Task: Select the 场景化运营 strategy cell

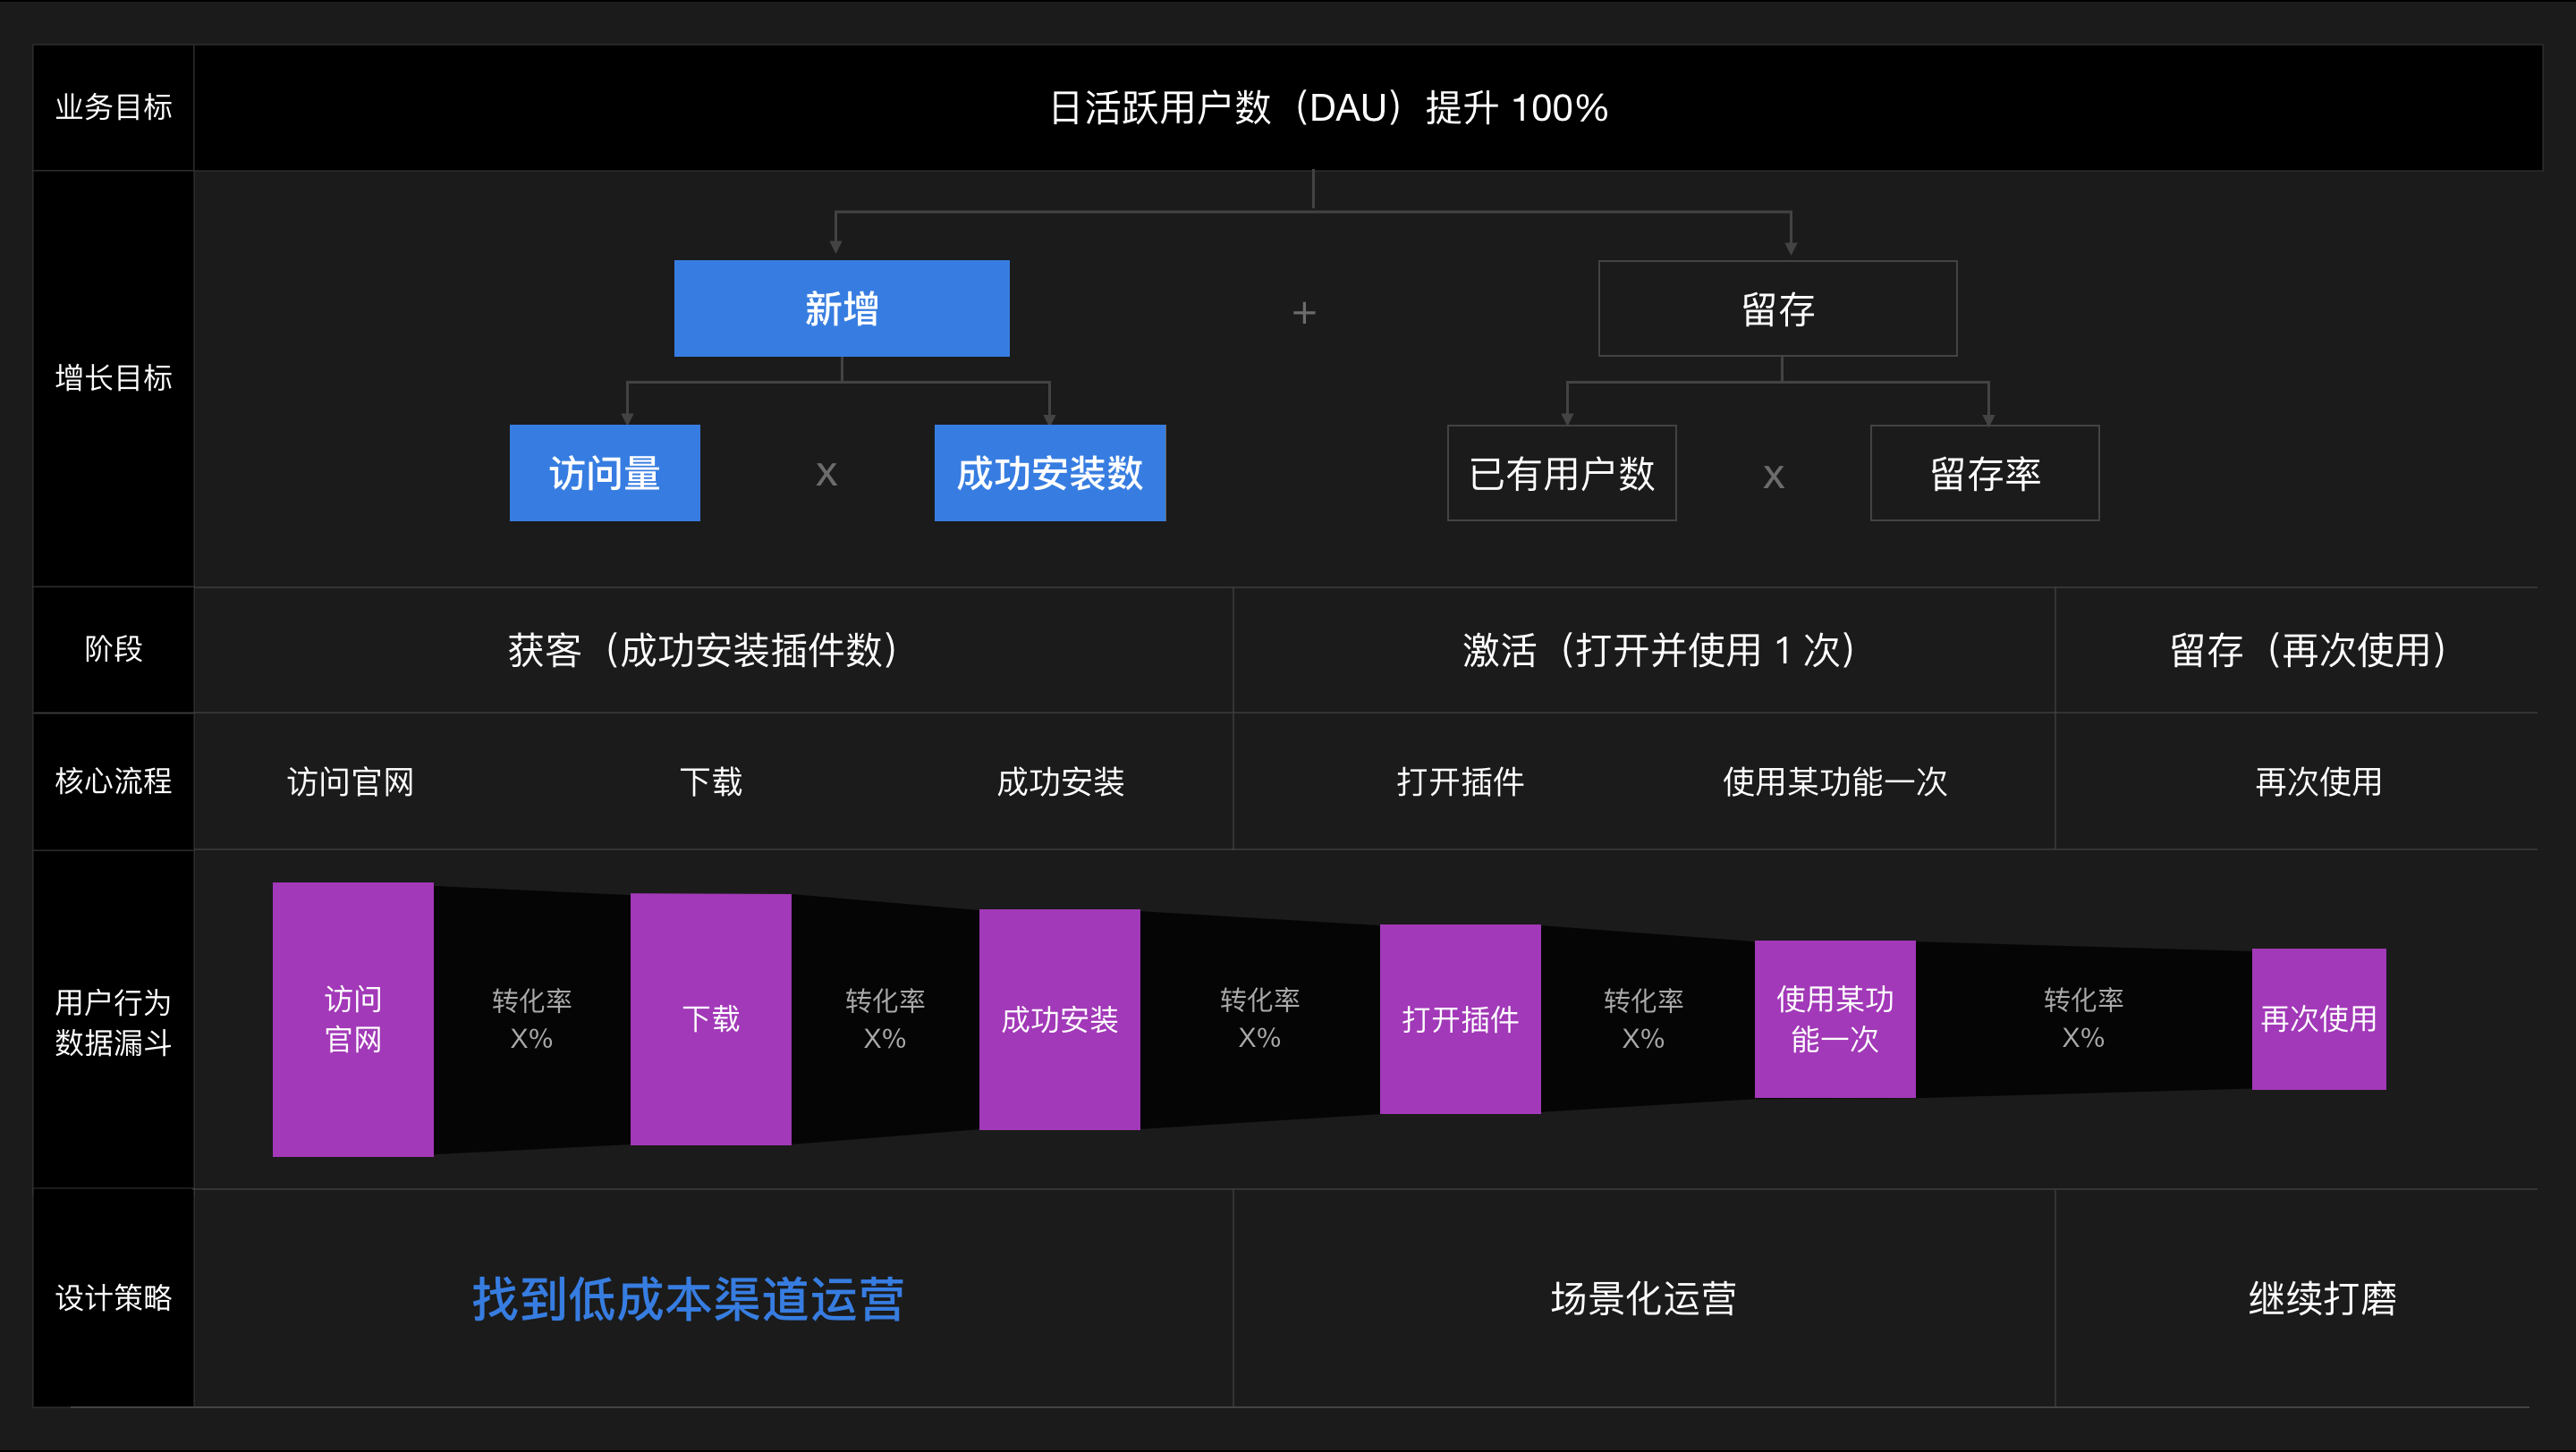Action: (1643, 1299)
